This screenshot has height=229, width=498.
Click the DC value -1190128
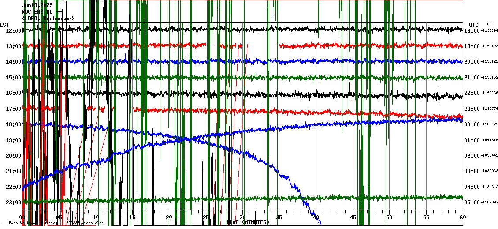489,46
